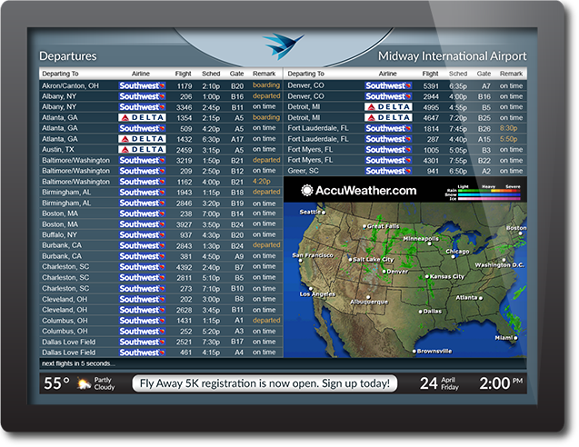Click the Fly Away 5K registration banner
This screenshot has height=447, width=579.
[265, 383]
